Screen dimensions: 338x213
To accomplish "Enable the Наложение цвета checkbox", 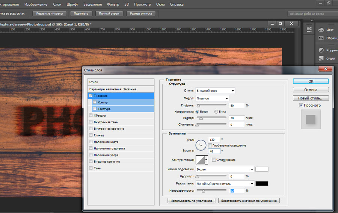I will click(91, 142).
